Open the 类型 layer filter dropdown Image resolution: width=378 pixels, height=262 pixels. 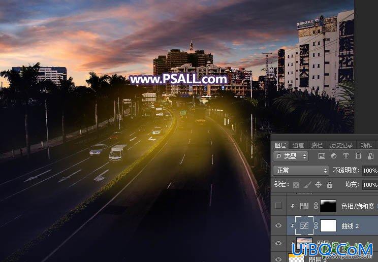point(291,156)
